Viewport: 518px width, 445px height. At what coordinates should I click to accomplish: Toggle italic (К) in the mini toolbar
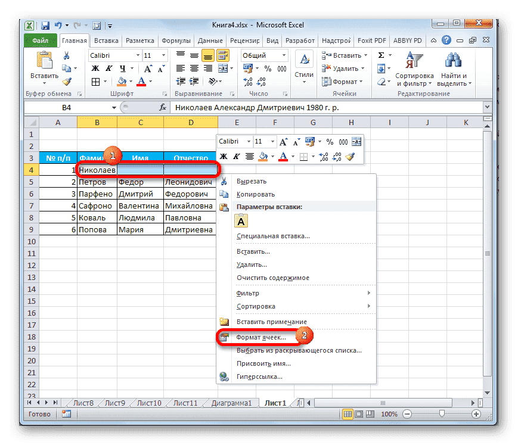[236, 156]
